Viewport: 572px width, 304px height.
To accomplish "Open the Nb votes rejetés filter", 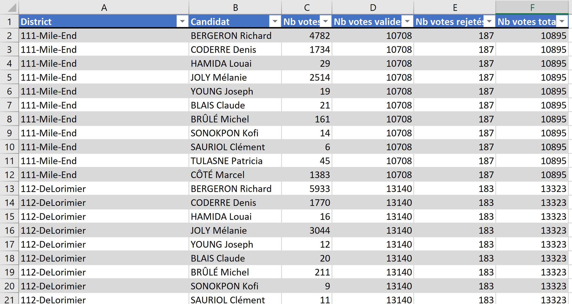I will pyautogui.click(x=490, y=21).
